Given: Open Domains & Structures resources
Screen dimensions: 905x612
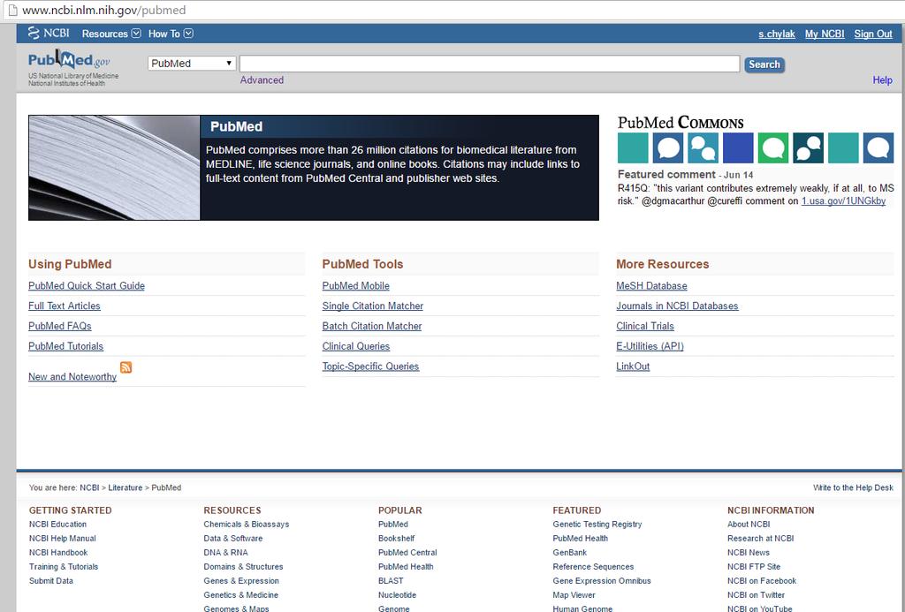Looking at the screenshot, I should coord(244,566).
